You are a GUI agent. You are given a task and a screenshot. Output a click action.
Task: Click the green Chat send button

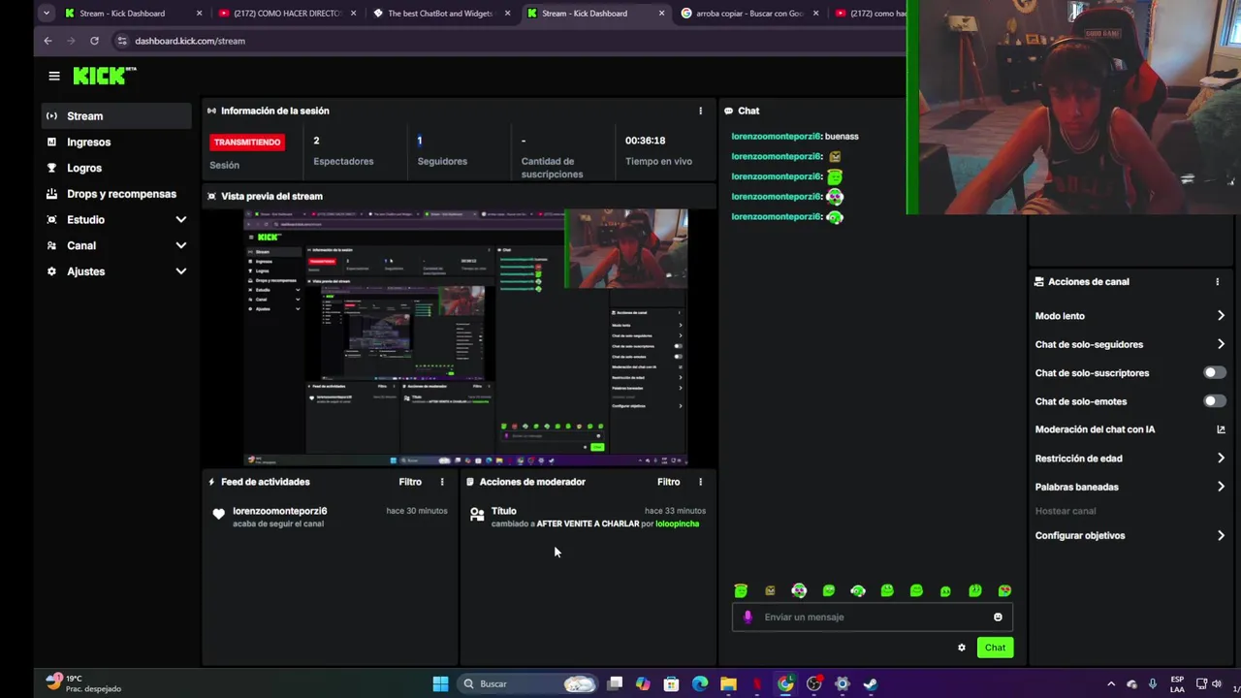tap(995, 648)
